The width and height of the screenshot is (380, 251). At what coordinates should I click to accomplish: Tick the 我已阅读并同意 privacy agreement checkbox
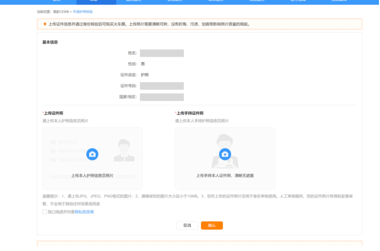45,212
